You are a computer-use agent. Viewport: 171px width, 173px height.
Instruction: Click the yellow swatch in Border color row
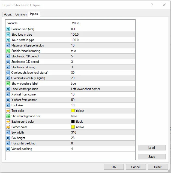tap(73, 127)
